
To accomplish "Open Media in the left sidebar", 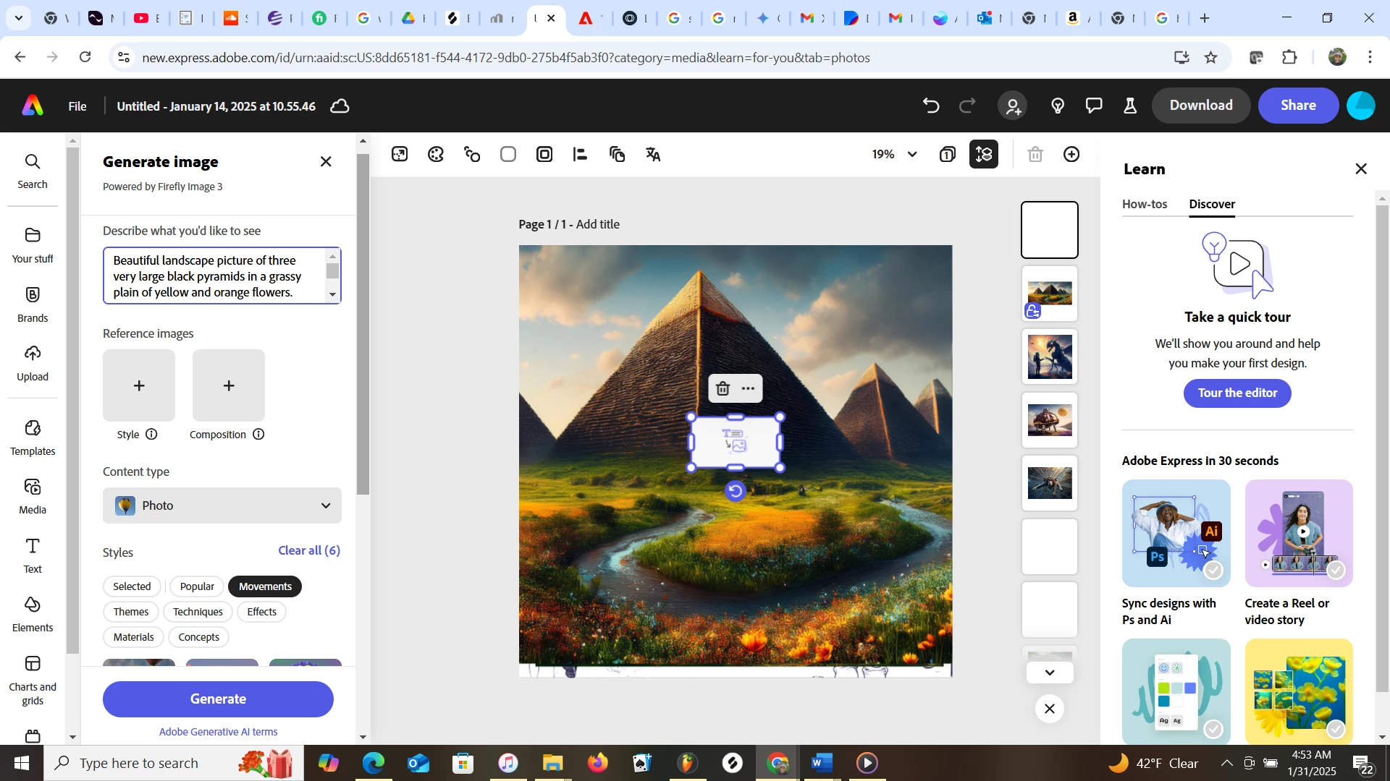I will point(33,496).
